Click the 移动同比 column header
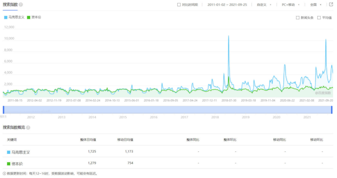Screen dimensions: 337x178 pos(279,140)
